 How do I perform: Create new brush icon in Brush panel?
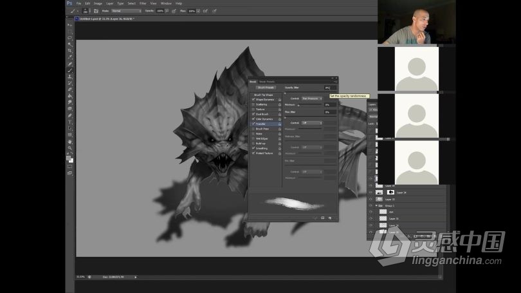(x=329, y=218)
